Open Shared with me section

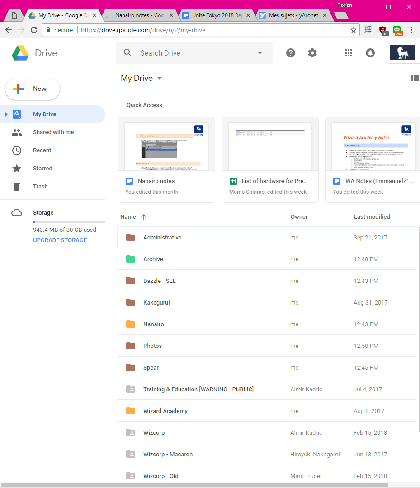click(53, 132)
